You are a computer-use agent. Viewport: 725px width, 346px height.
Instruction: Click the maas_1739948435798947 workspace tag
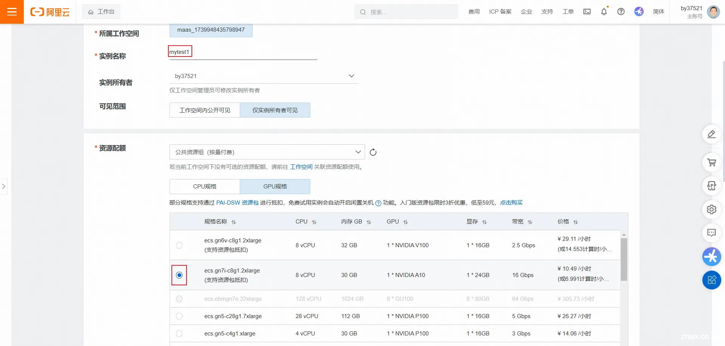point(211,30)
